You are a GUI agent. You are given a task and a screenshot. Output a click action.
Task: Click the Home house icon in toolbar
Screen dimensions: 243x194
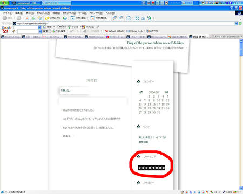pos(39,18)
